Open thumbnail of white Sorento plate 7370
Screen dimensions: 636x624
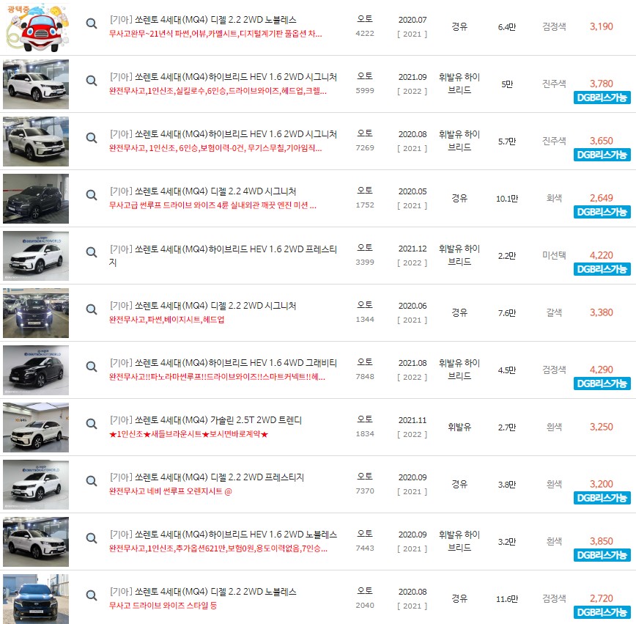pos(36,485)
